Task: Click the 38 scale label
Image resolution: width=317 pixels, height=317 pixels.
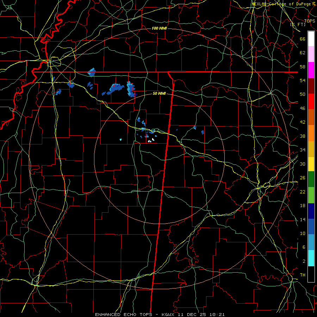Action: pyautogui.click(x=303, y=136)
